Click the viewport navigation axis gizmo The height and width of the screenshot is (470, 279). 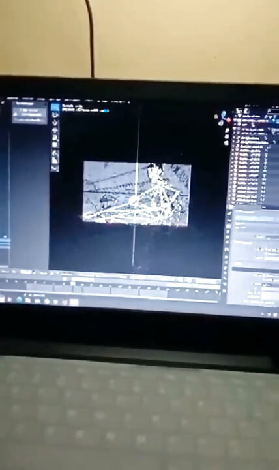pos(223,118)
